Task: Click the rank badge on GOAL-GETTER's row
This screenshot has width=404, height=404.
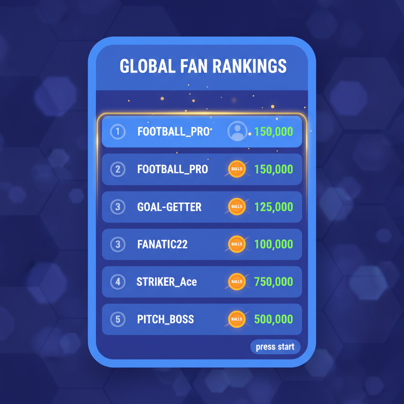Action: point(117,207)
